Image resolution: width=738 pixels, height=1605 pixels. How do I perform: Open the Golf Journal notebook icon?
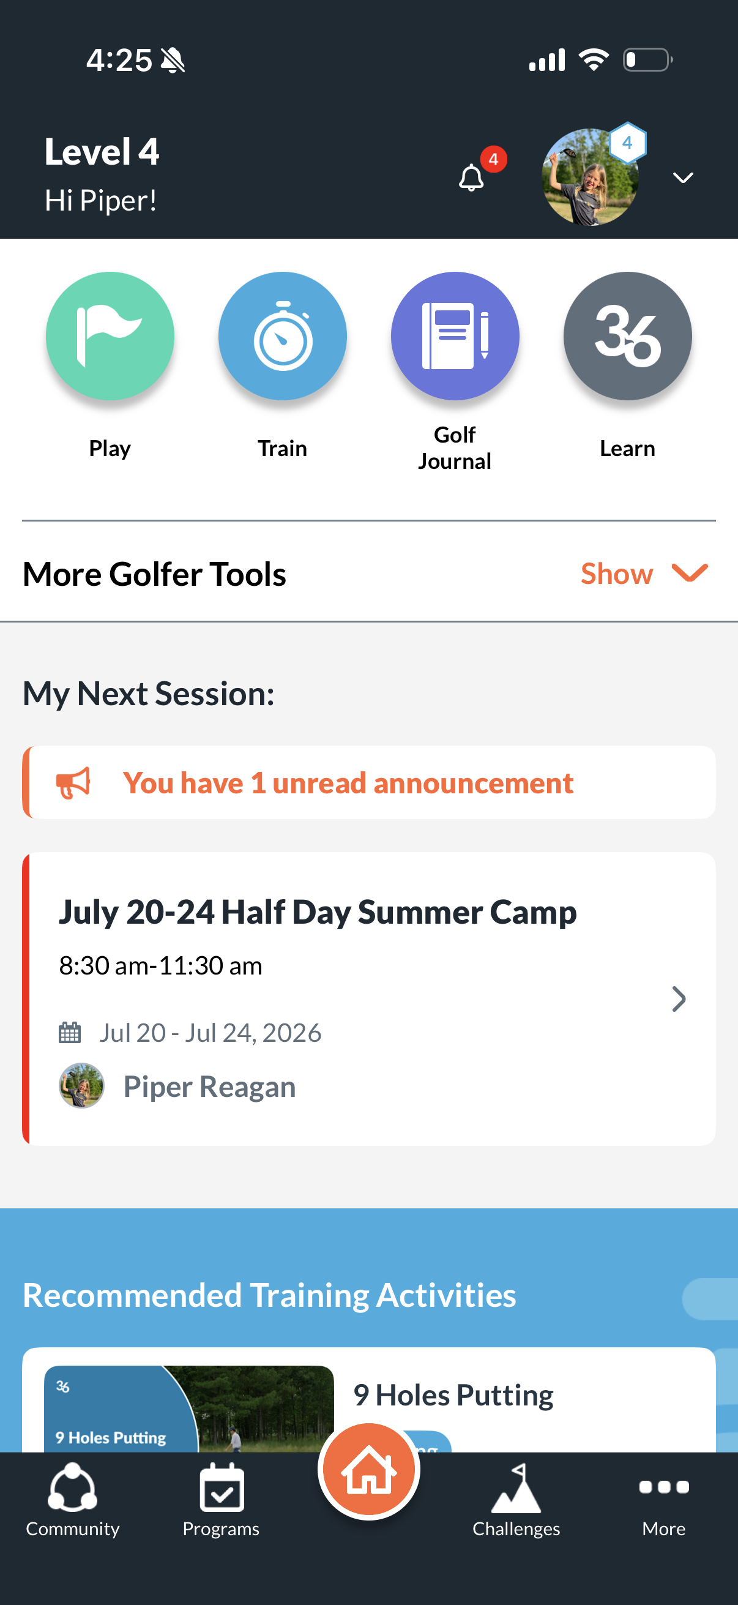pos(455,336)
